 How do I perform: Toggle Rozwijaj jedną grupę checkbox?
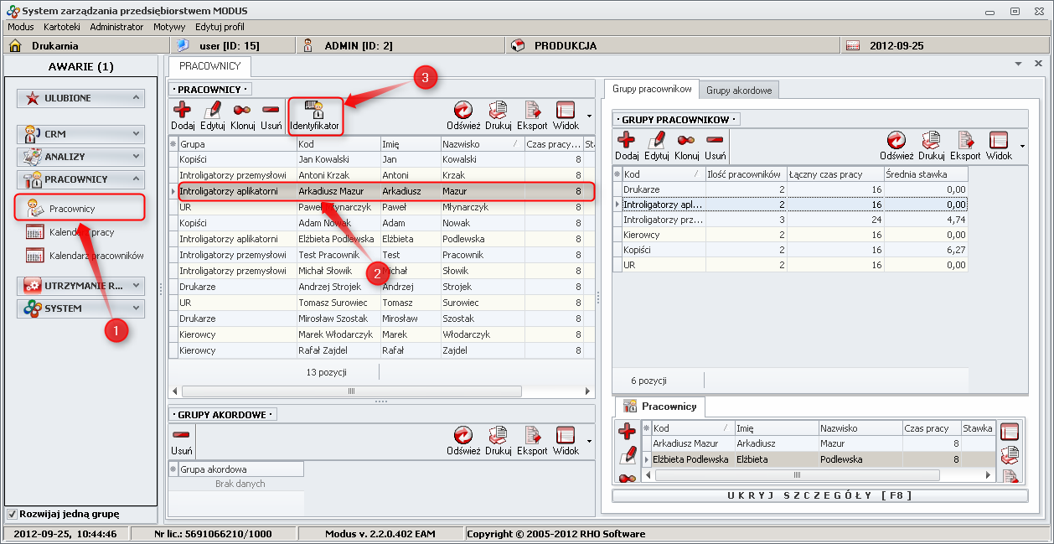[x=12, y=514]
